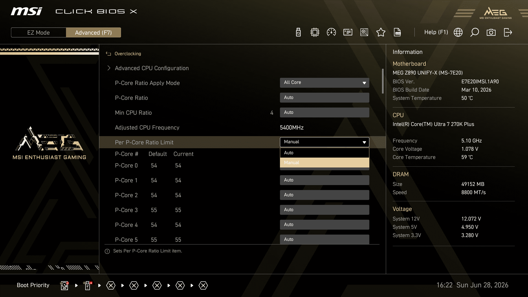
Task: Click the Intel Core Ultra 7 270K Plus text
Action: (x=433, y=124)
